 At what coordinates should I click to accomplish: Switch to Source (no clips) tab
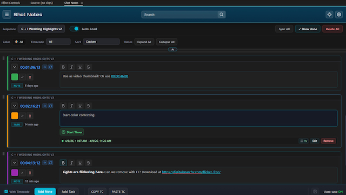coord(42,3)
